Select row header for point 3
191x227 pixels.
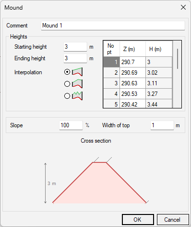(x=111, y=83)
